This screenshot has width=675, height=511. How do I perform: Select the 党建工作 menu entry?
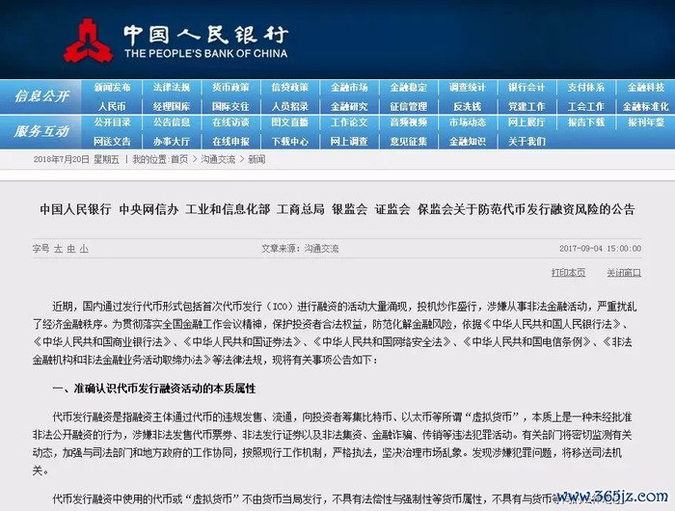coord(526,106)
